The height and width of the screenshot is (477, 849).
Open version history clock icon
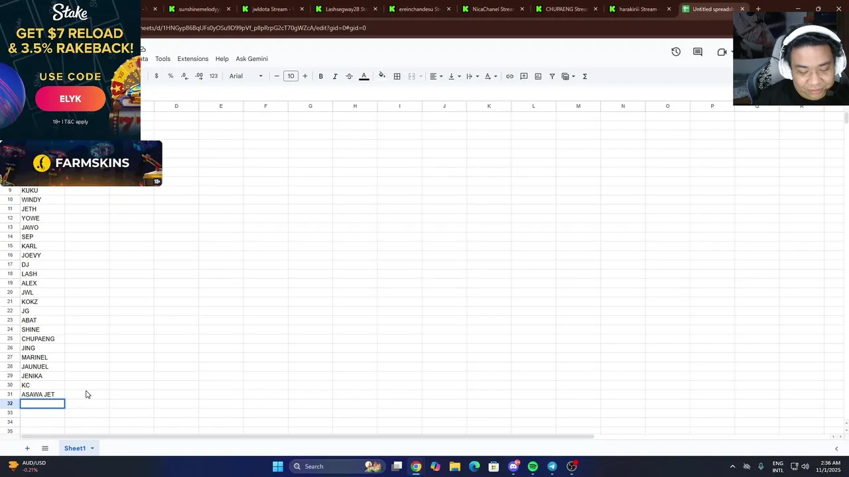click(x=676, y=52)
